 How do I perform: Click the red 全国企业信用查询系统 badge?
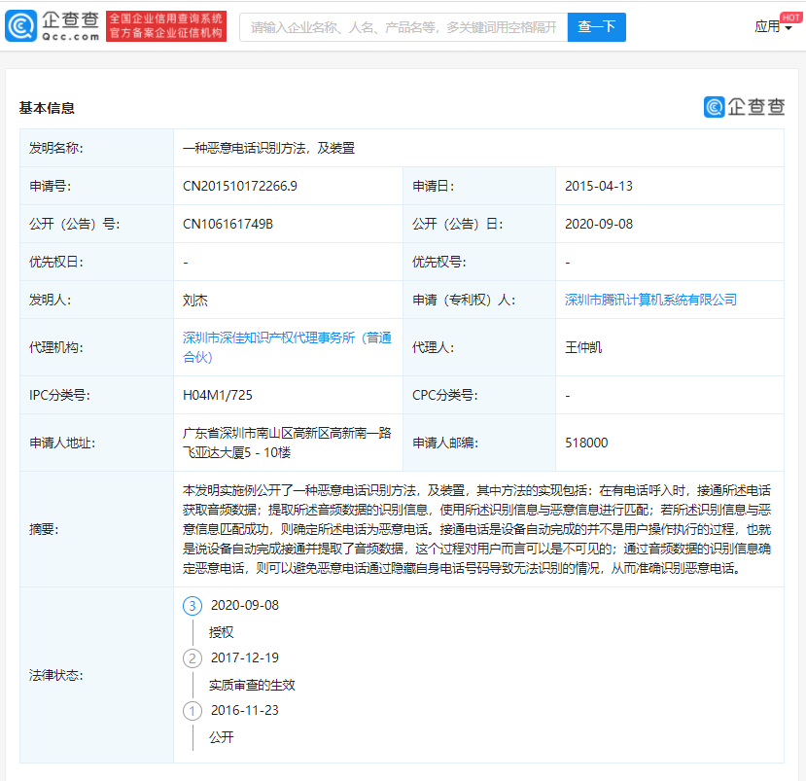point(166,25)
